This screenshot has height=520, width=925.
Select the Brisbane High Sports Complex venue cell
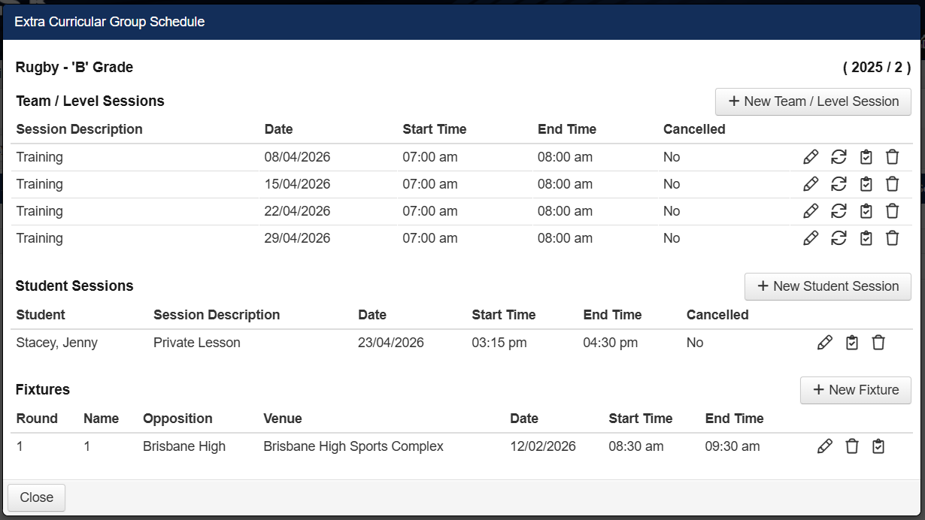click(x=353, y=446)
